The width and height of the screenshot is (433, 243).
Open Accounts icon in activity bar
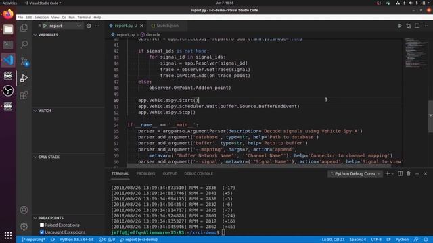click(24, 210)
